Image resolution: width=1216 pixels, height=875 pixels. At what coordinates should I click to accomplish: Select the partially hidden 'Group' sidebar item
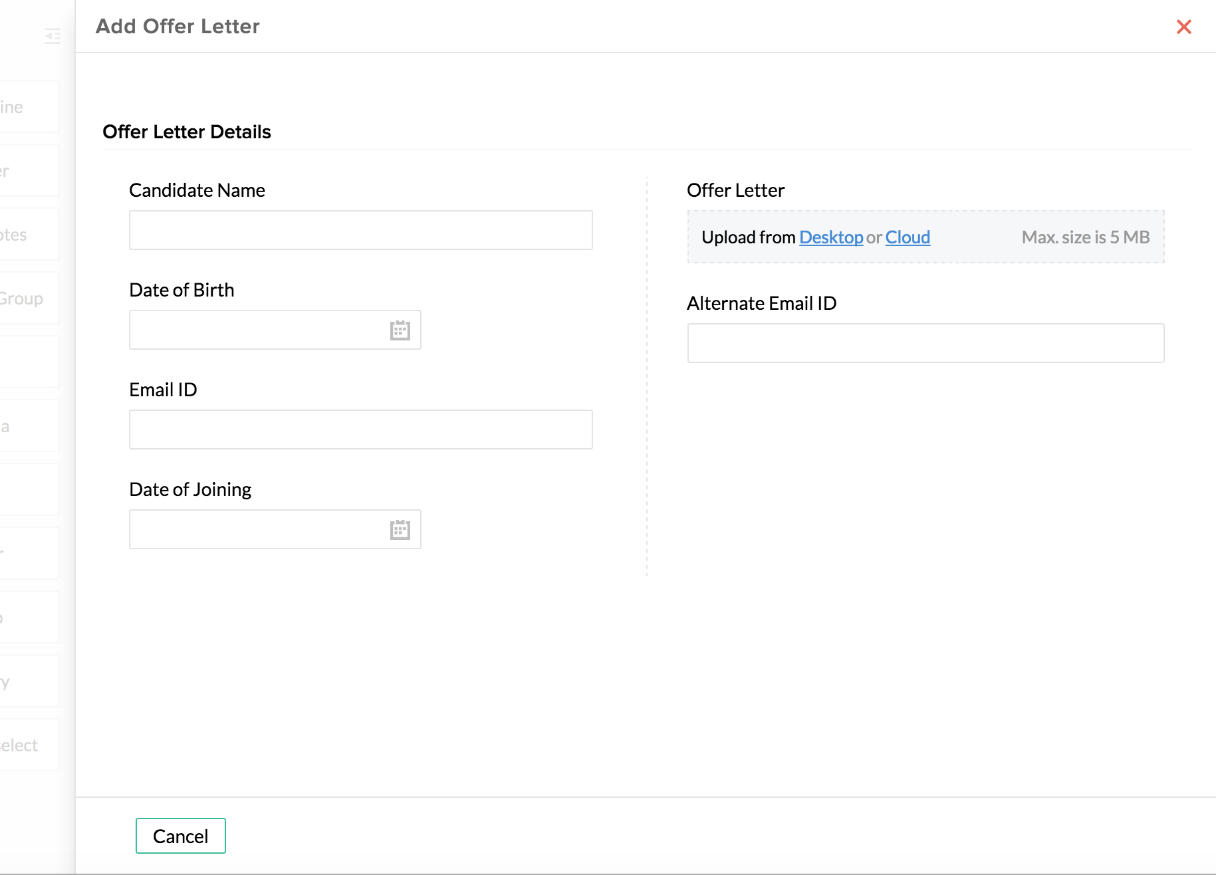tap(23, 299)
